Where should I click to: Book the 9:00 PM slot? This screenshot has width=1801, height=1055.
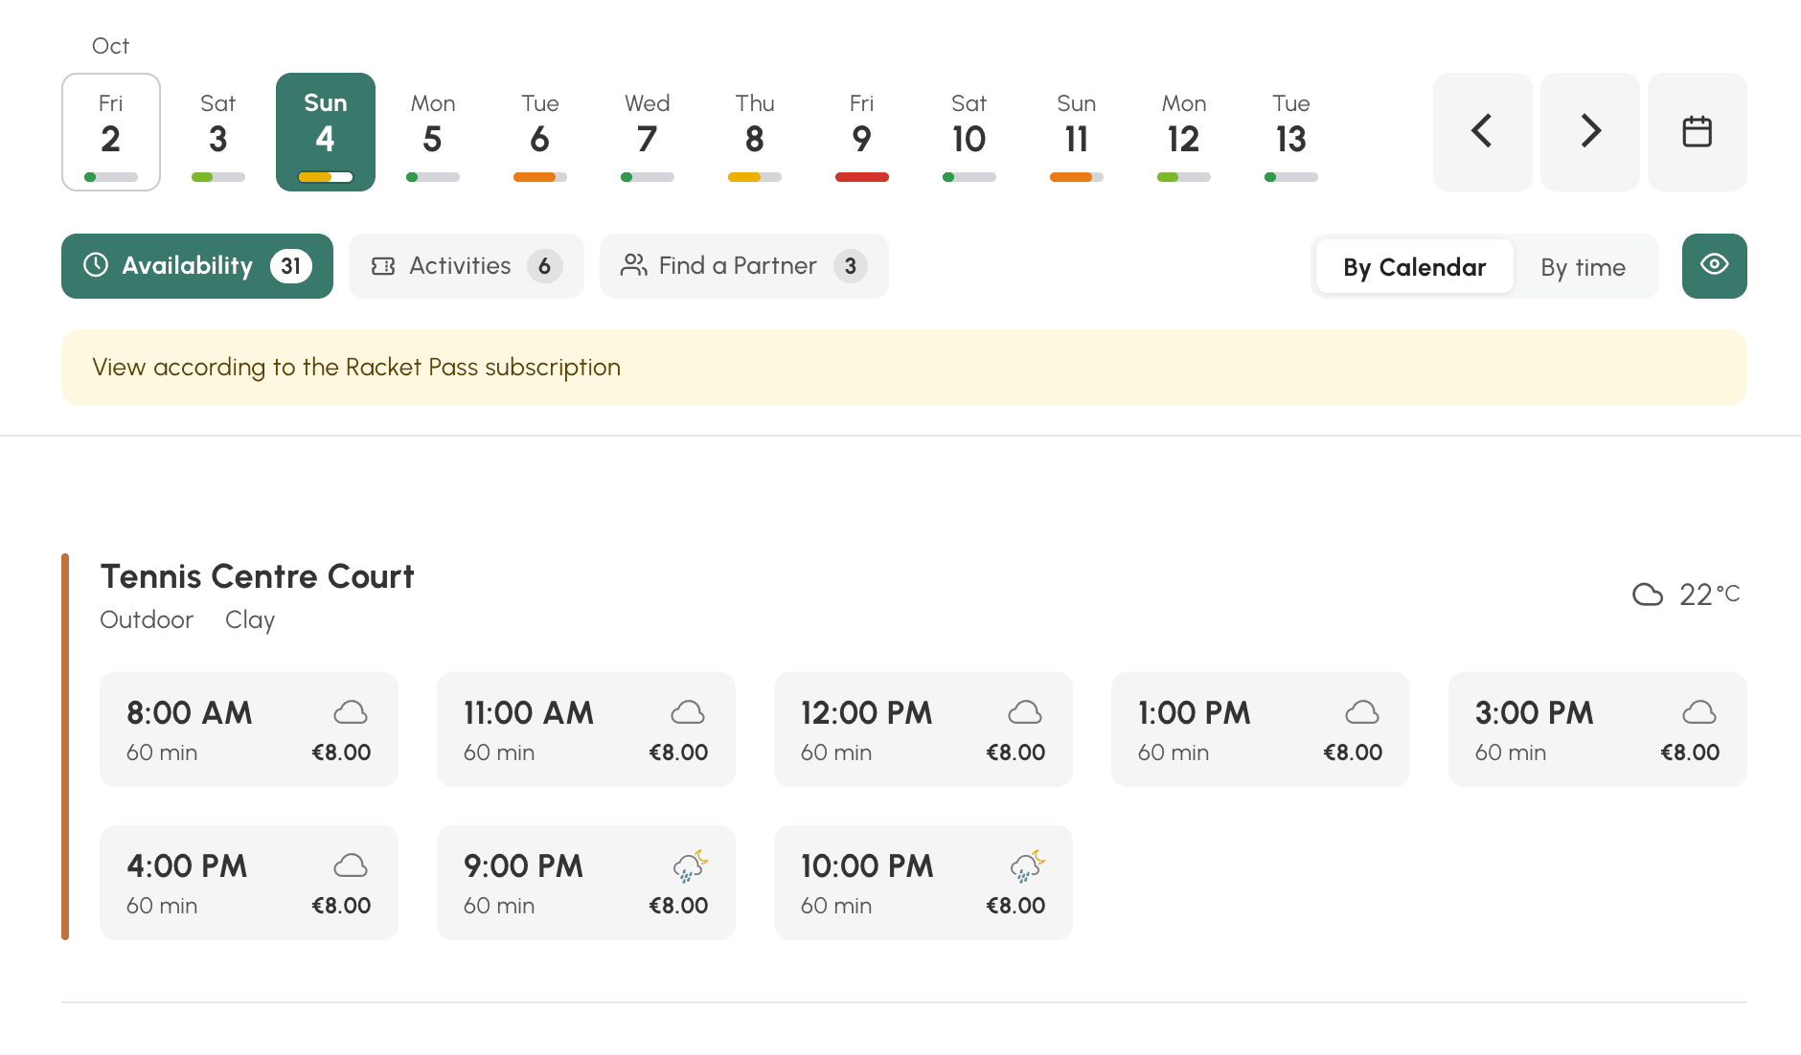point(586,883)
